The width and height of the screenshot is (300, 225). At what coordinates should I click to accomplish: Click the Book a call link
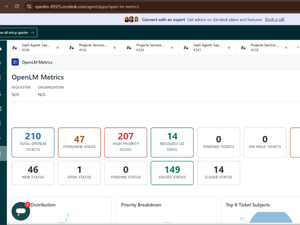pos(274,19)
